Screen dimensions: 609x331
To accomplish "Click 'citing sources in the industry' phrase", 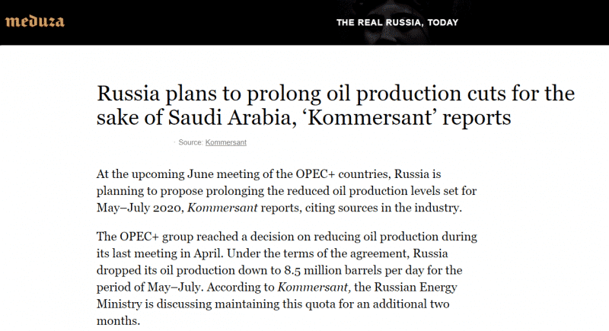I will pos(384,208).
